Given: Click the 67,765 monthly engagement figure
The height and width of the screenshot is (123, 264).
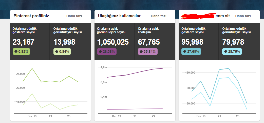Looking at the screenshot, I should tap(149, 42).
